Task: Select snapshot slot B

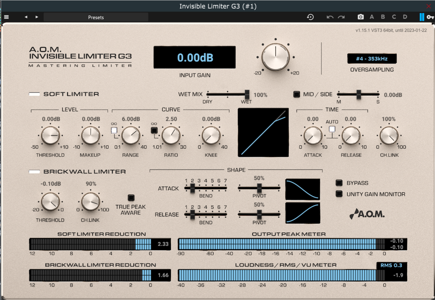Action: click(383, 17)
